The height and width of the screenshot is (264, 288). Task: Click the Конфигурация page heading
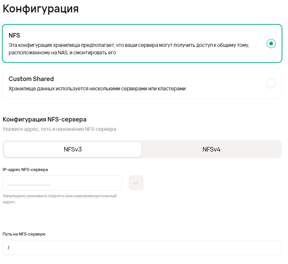pyautogui.click(x=40, y=9)
